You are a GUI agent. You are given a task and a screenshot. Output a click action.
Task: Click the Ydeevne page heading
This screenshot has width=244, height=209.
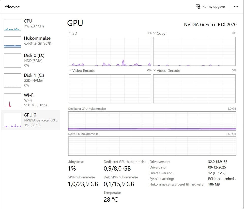pos(12,7)
